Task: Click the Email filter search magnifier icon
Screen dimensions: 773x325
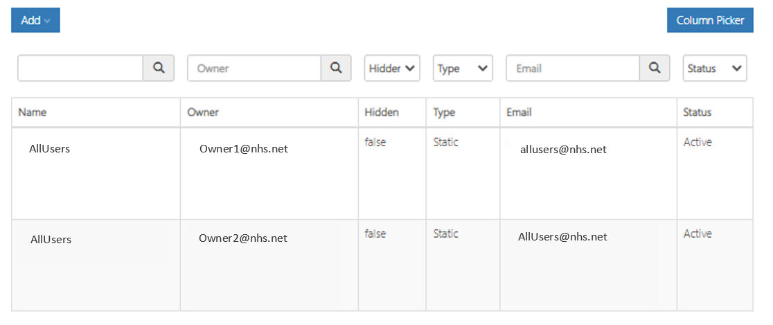Action: [x=655, y=68]
